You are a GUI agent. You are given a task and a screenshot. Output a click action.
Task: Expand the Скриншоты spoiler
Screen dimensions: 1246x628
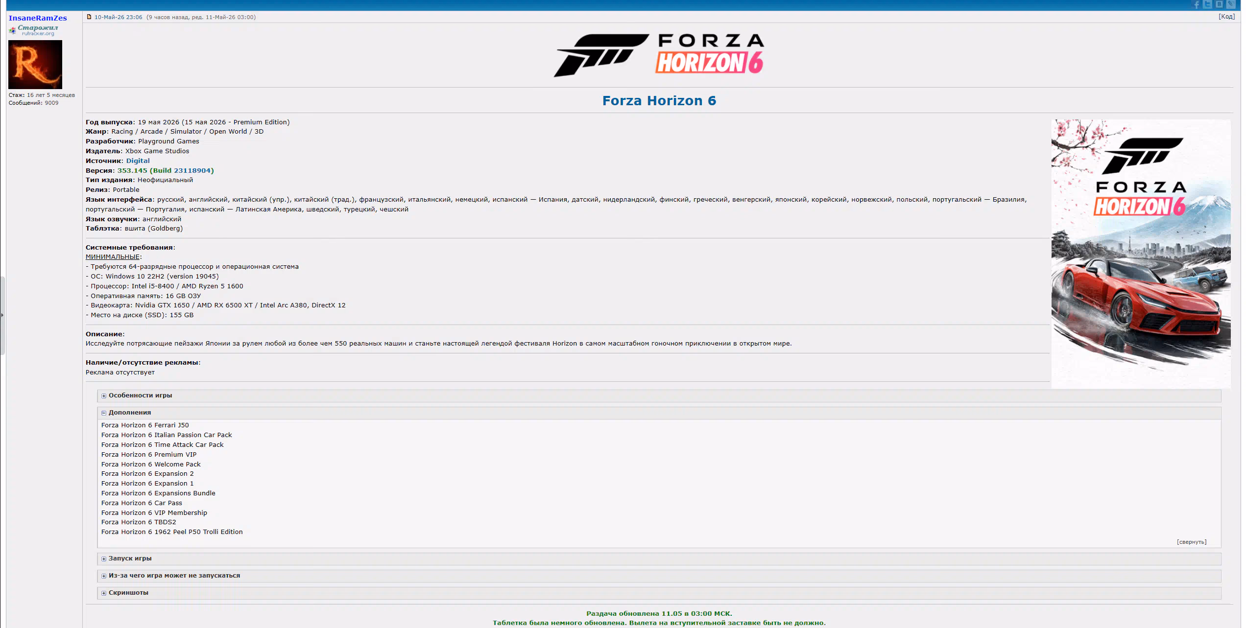[659, 593]
